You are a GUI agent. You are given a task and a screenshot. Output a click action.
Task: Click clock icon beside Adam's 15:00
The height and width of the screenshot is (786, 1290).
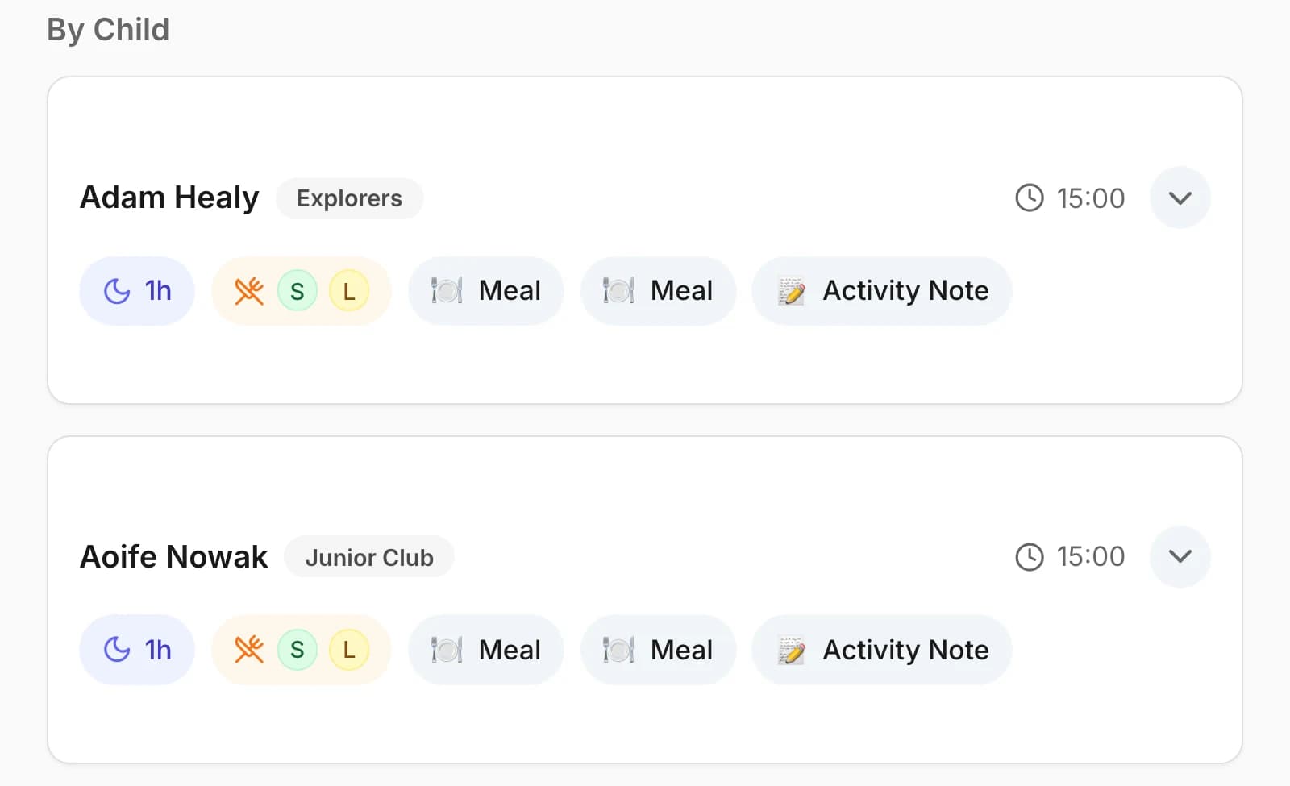(x=1030, y=198)
